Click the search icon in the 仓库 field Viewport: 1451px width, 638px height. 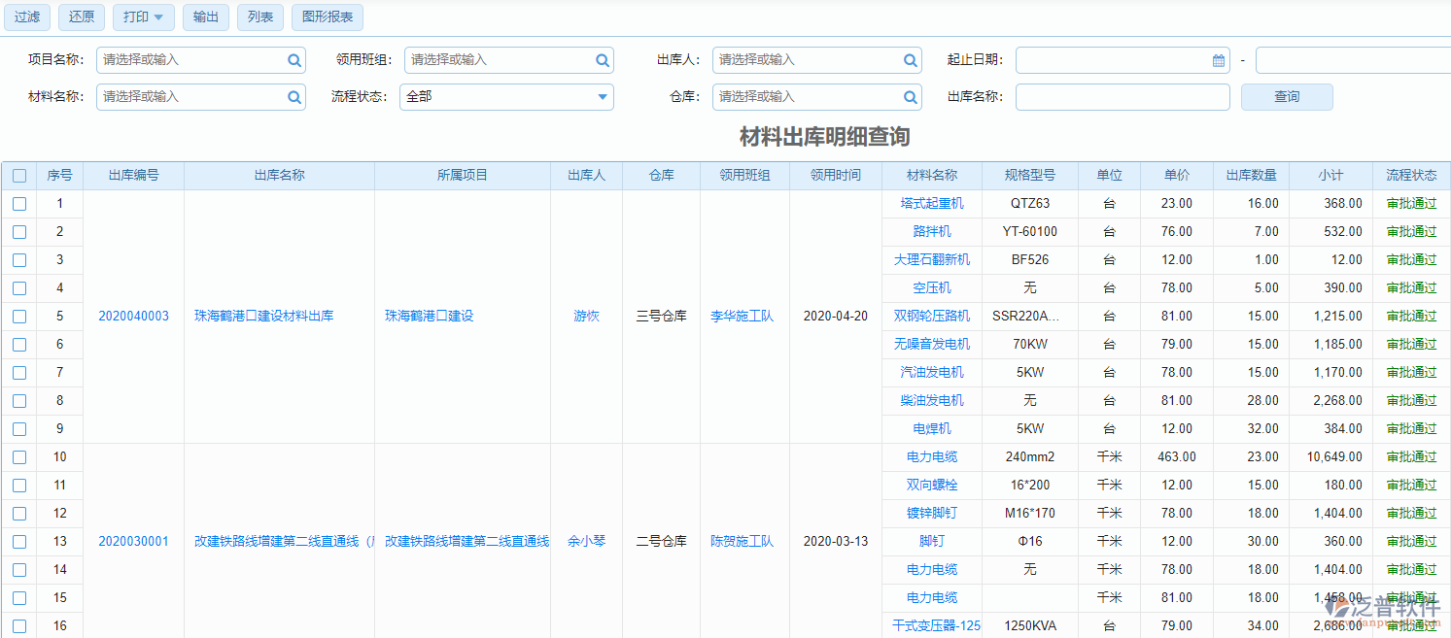pos(910,97)
